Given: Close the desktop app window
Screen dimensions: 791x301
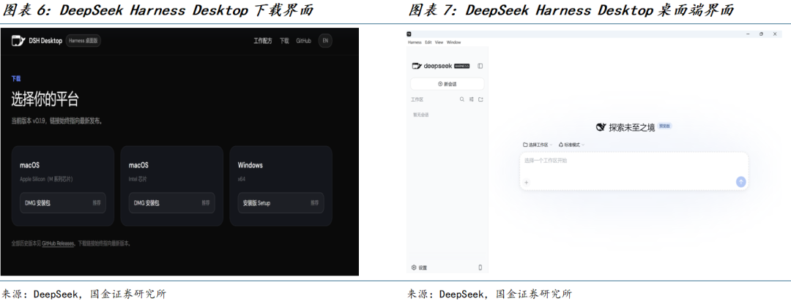Looking at the screenshot, I should [x=775, y=34].
